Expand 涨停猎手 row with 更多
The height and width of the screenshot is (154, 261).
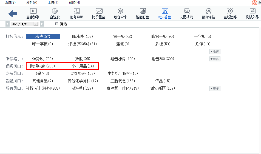point(215,59)
